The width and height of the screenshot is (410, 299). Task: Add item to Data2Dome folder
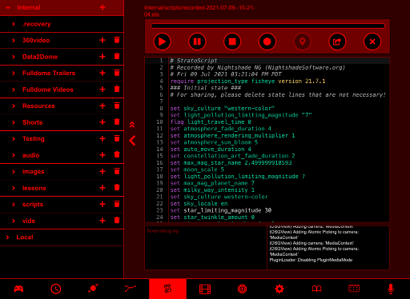(x=102, y=57)
